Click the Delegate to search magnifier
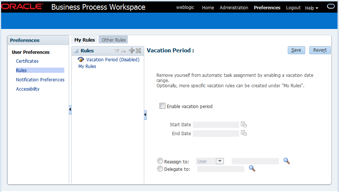Image resolution: width=339 pixels, height=192 pixels. coord(252,169)
